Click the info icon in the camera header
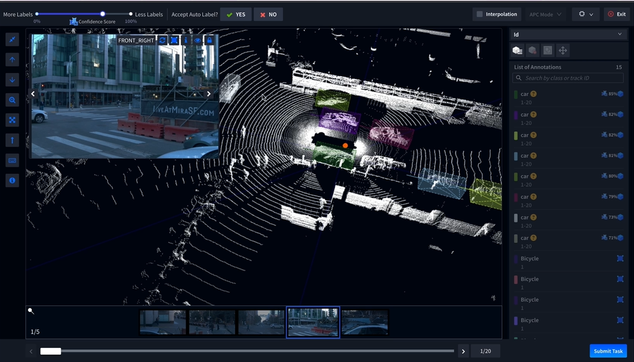This screenshot has width=634, height=362. tap(186, 40)
